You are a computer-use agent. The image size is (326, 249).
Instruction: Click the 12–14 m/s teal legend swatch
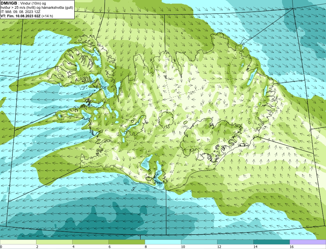pyautogui.click(x=235, y=242)
